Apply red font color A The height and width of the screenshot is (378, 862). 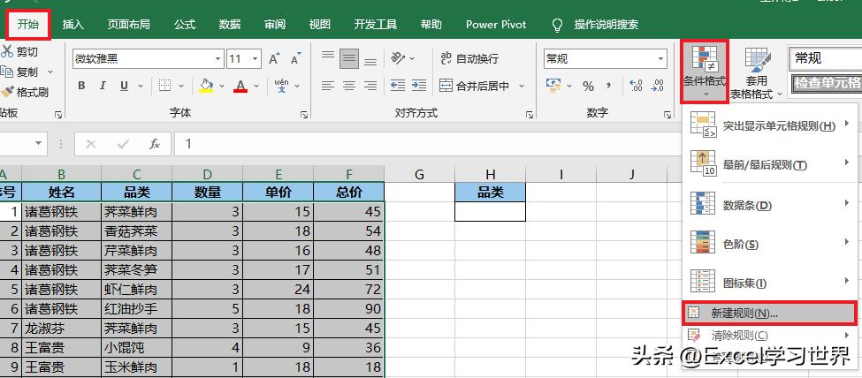(x=240, y=86)
